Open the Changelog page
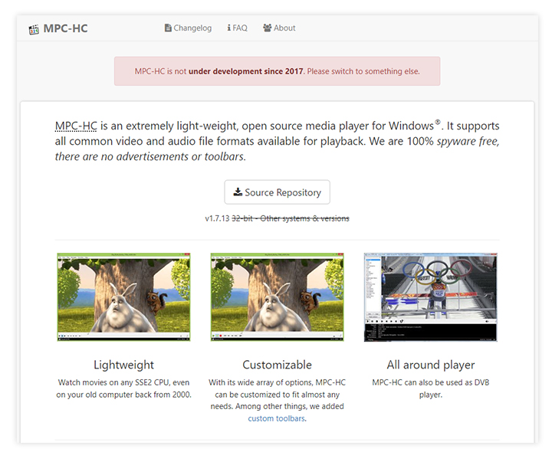The image size is (552, 462). click(x=192, y=28)
